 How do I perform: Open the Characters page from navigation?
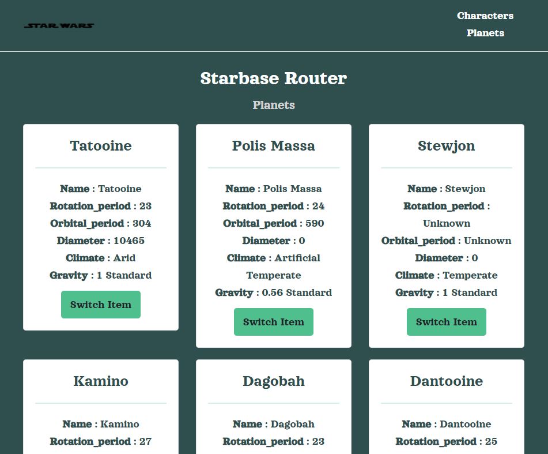(x=485, y=16)
